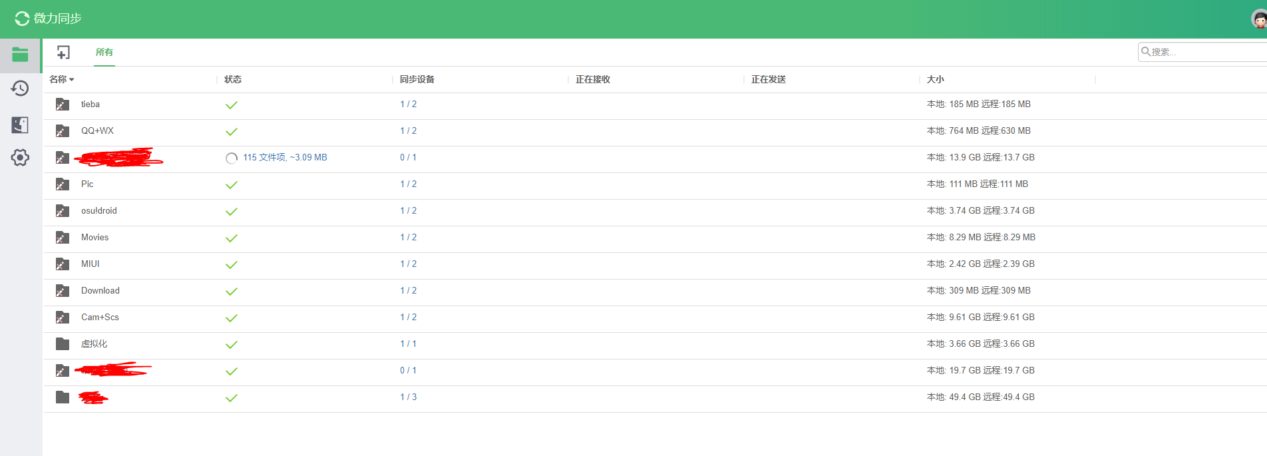Open sync devices 1 / 2 for QQ+WX
The image size is (1267, 456).
408,131
